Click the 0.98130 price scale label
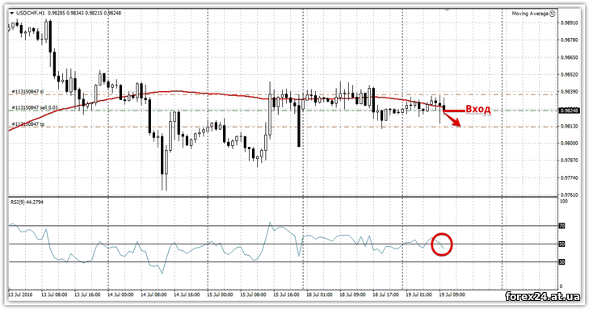 pyautogui.click(x=569, y=127)
